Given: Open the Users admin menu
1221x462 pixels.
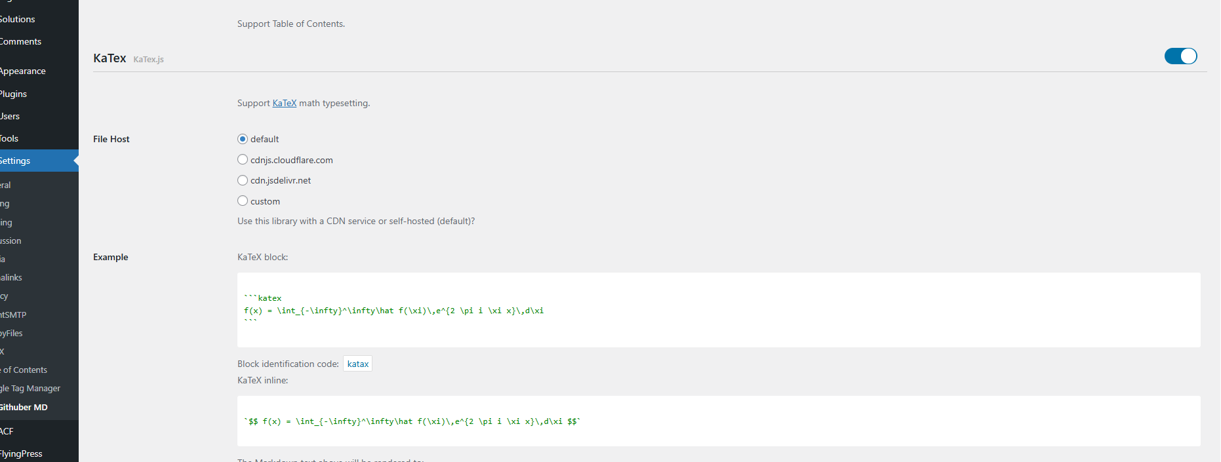Looking at the screenshot, I should click(10, 116).
